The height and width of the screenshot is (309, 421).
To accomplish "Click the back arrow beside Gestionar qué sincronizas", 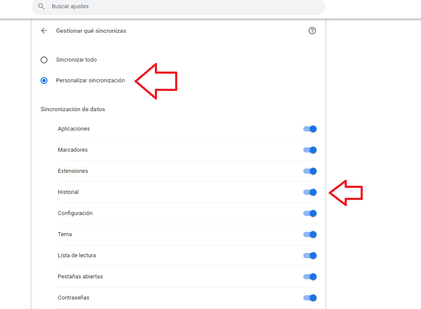I will point(44,31).
